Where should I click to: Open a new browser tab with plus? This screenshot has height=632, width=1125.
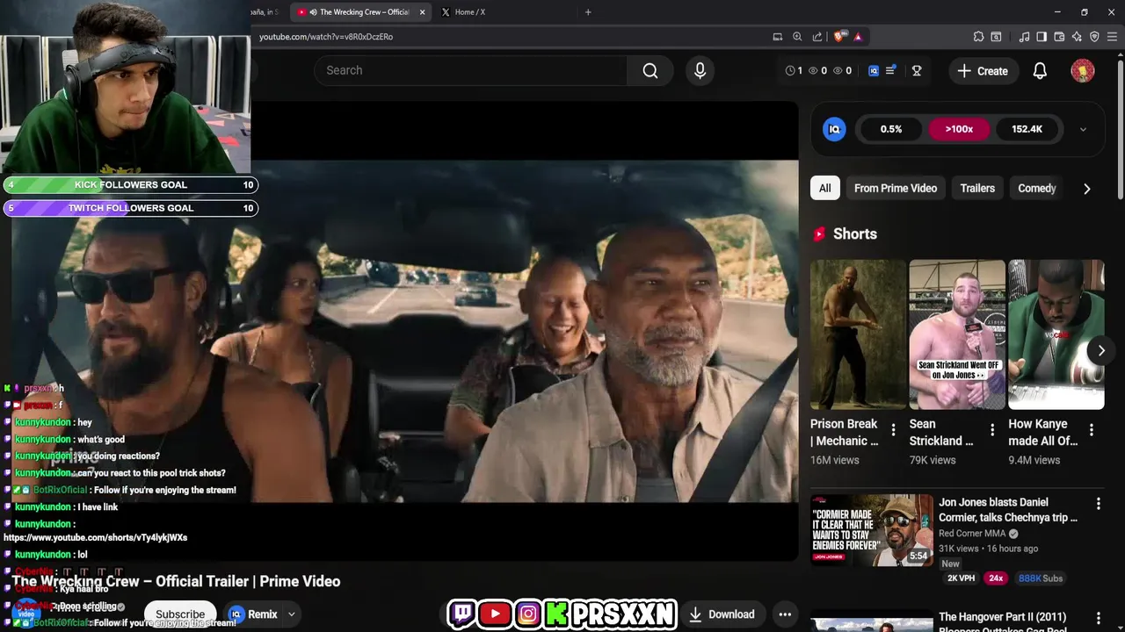click(x=588, y=12)
